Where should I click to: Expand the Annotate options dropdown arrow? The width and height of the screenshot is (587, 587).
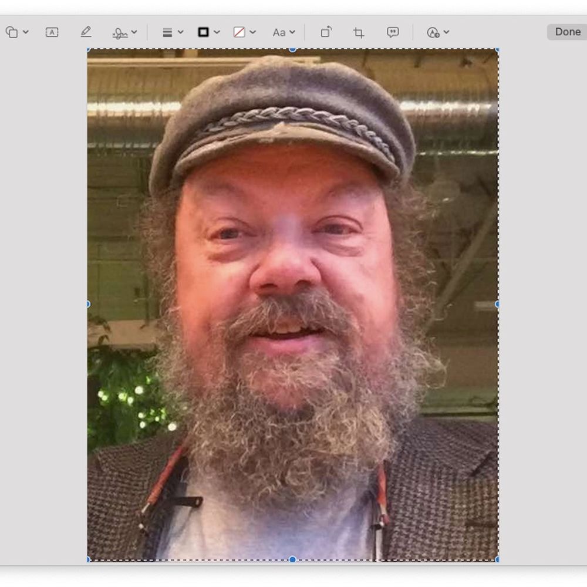tap(446, 32)
